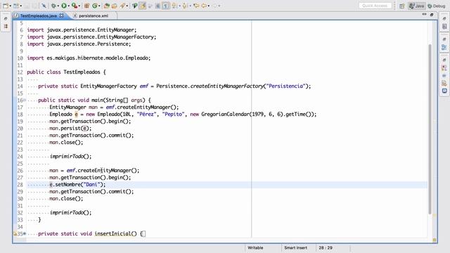450x253 pixels.
Task: Toggle Mark Occurrences highlighter
Action: (x=143, y=6)
